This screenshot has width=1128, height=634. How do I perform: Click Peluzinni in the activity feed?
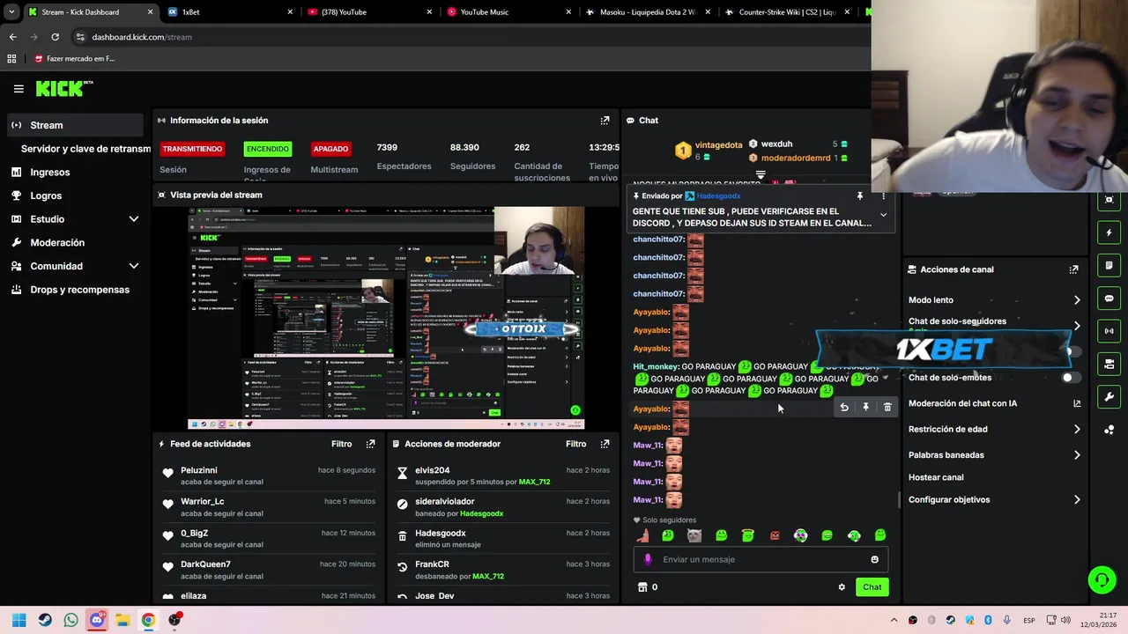point(199,470)
